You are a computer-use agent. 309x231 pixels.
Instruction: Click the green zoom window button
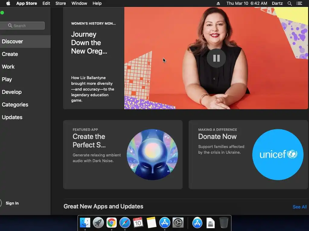pos(2,13)
